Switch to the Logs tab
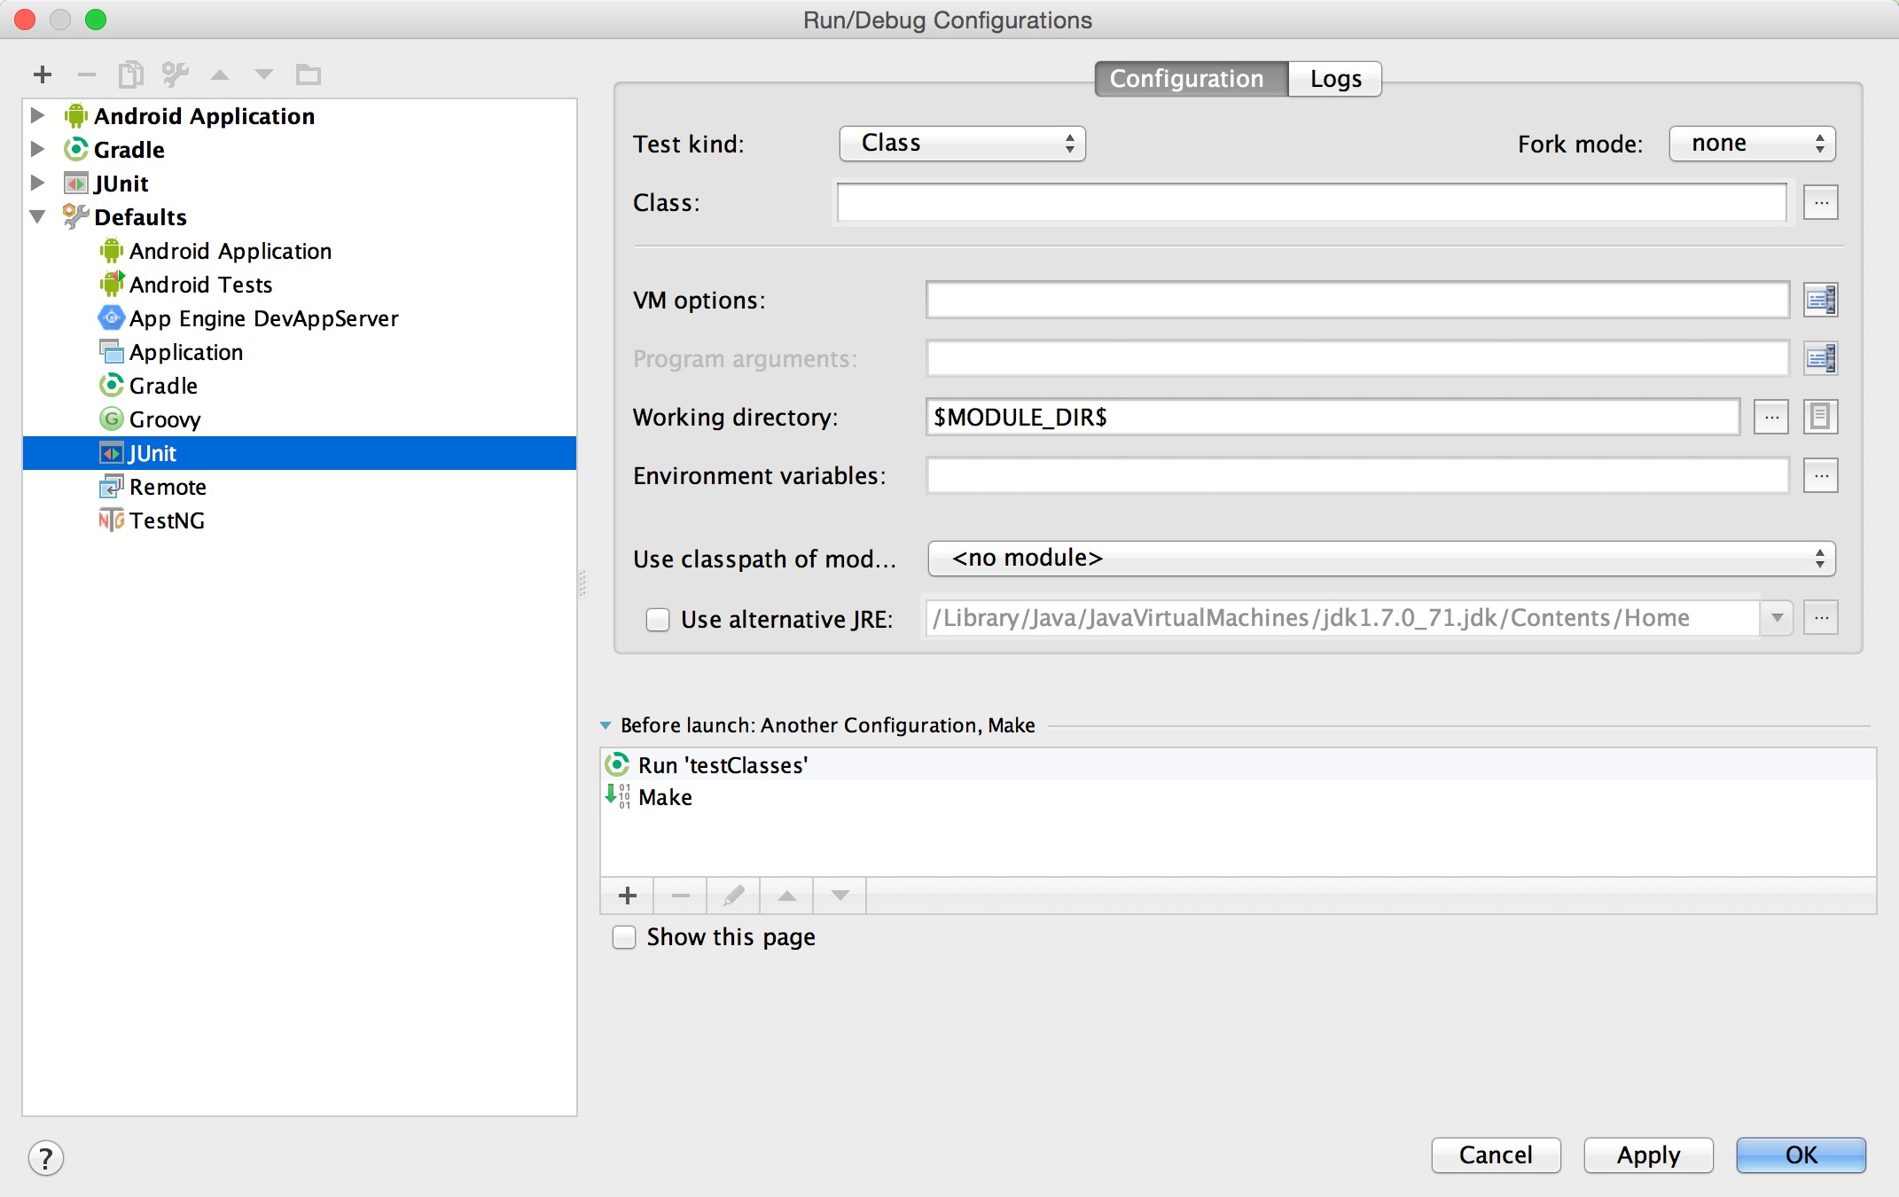This screenshot has height=1197, width=1899. coord(1334,78)
